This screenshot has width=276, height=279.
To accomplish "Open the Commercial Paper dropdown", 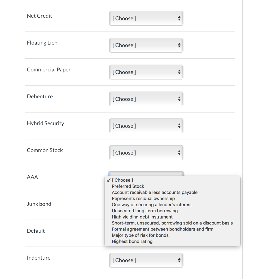I will tap(146, 72).
